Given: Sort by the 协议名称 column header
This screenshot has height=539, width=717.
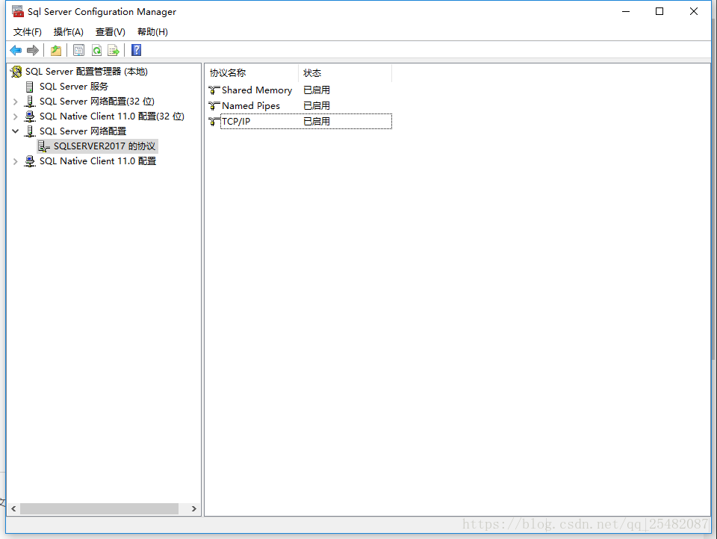Looking at the screenshot, I should point(252,73).
